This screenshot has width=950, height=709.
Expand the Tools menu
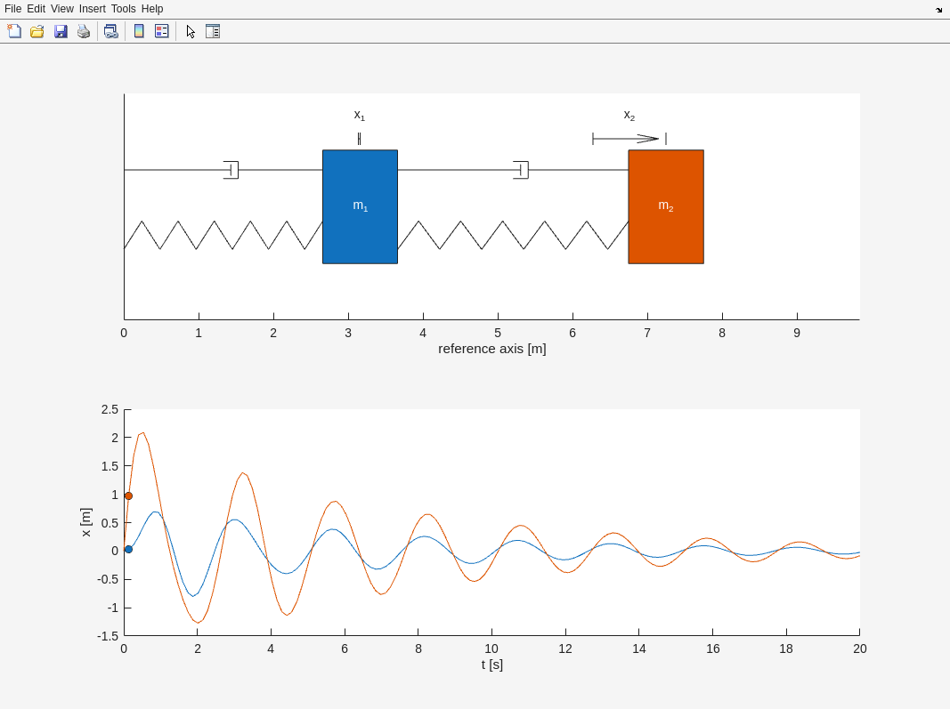coord(124,9)
